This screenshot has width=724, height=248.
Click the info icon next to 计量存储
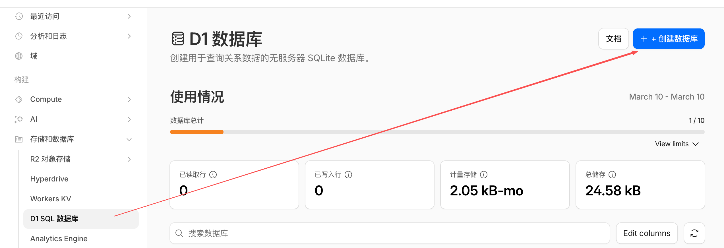pyautogui.click(x=484, y=175)
